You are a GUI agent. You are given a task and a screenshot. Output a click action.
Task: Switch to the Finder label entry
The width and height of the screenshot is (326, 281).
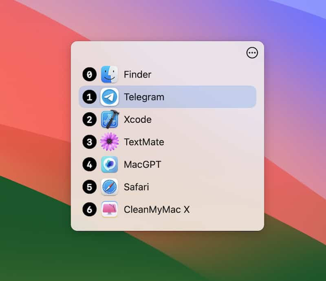[137, 74]
